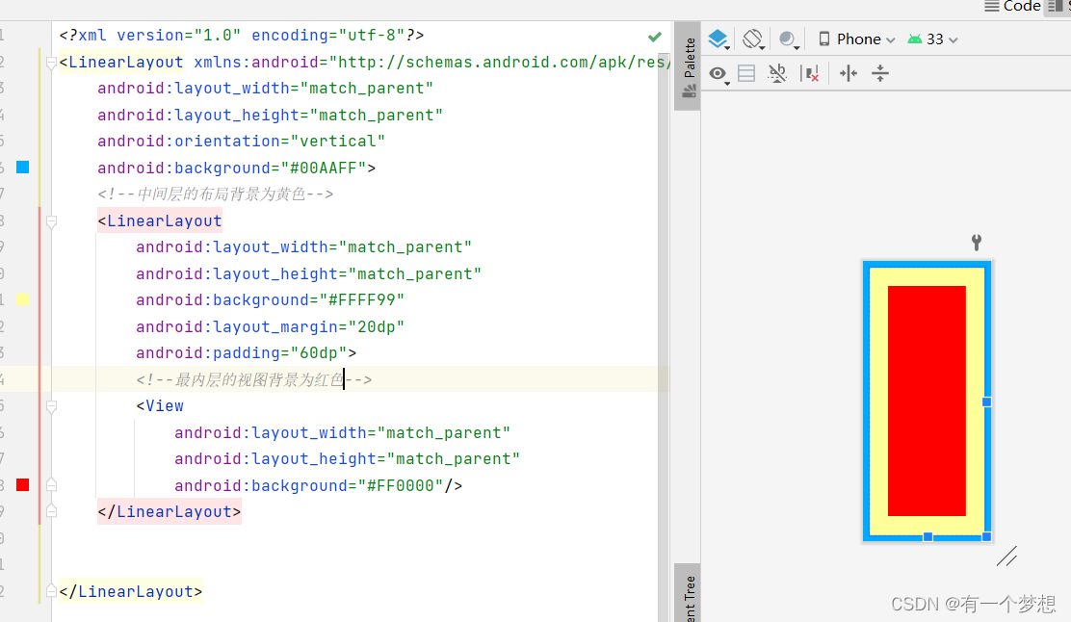Viewport: 1071px width, 622px height.
Task: Collapse the root LinearLayout fold marker
Action: pyautogui.click(x=51, y=63)
